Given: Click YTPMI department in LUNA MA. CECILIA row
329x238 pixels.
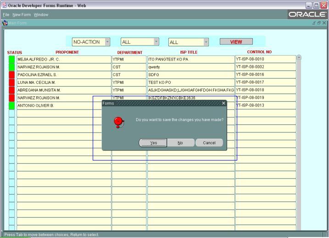Looking at the screenshot, I should (x=129, y=83).
